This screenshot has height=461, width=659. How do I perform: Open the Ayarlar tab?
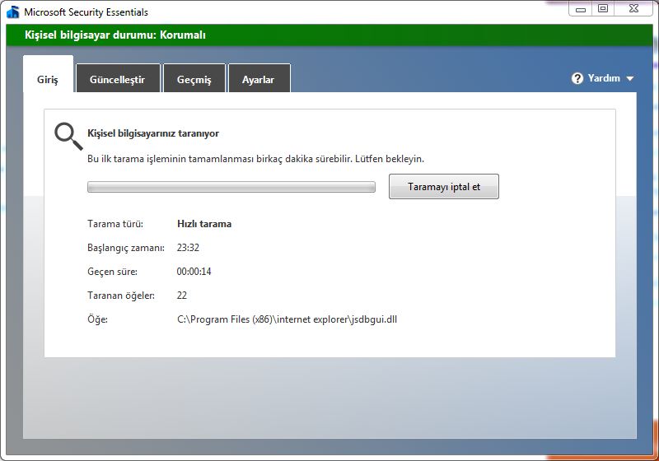[259, 79]
